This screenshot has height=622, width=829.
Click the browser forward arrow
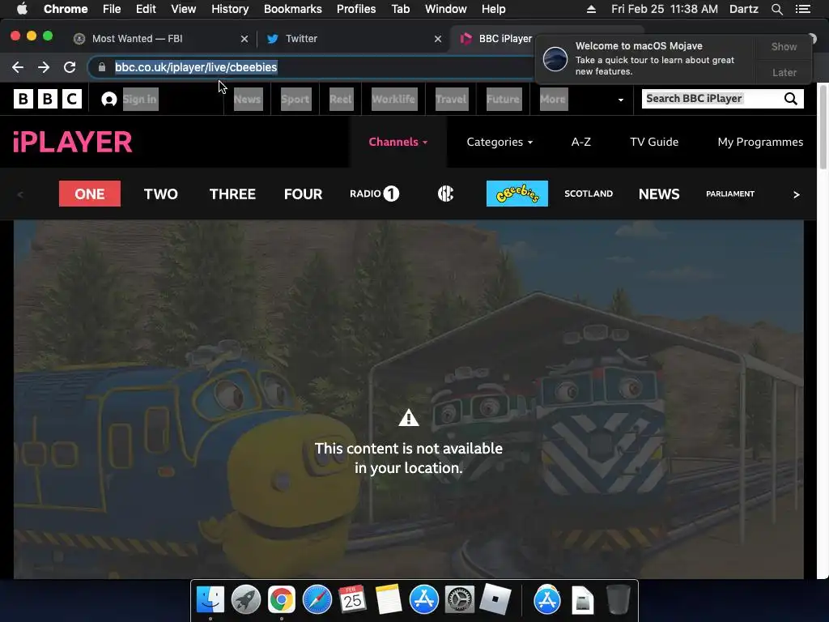pos(44,67)
